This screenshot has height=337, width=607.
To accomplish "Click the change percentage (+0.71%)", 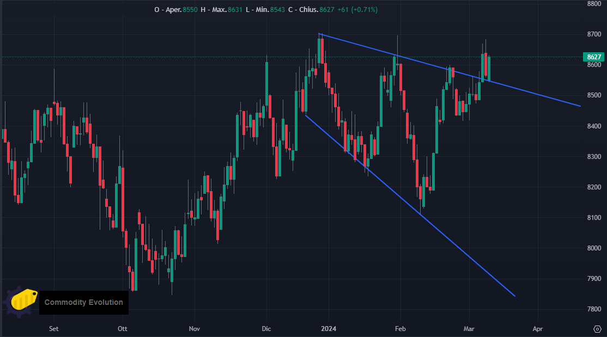I will tap(365, 10).
